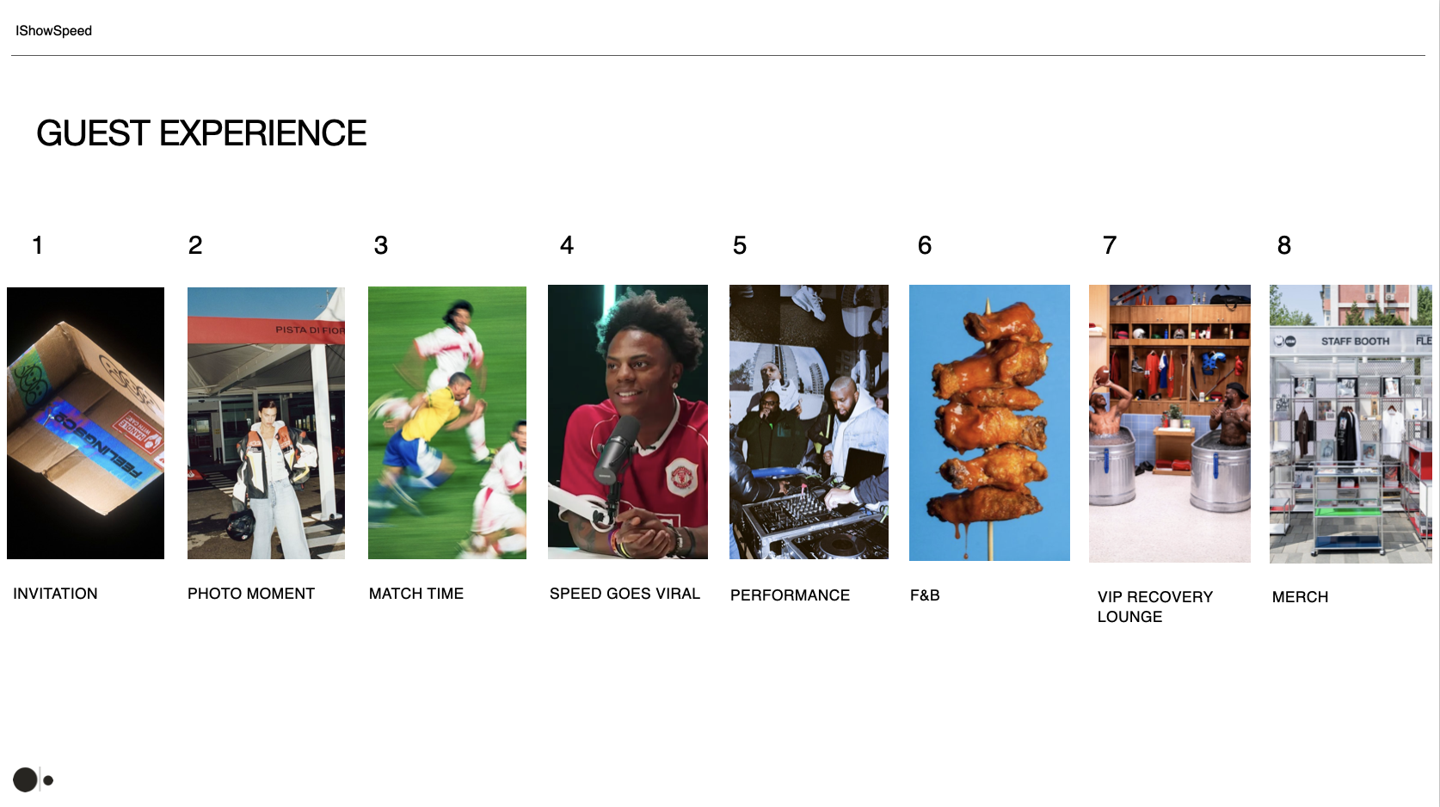The image size is (1440, 807).
Task: Select the Performance DJ booth photo
Action: point(809,422)
